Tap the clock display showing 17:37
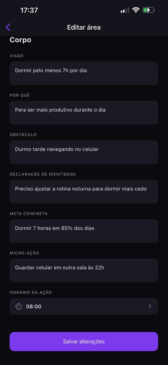Viewport: 168px width, 365px height. (29, 10)
